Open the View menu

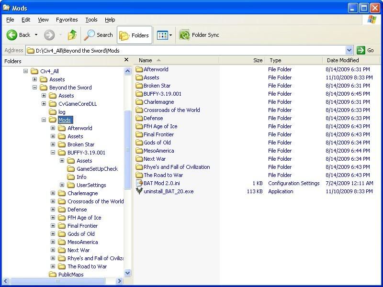point(43,20)
